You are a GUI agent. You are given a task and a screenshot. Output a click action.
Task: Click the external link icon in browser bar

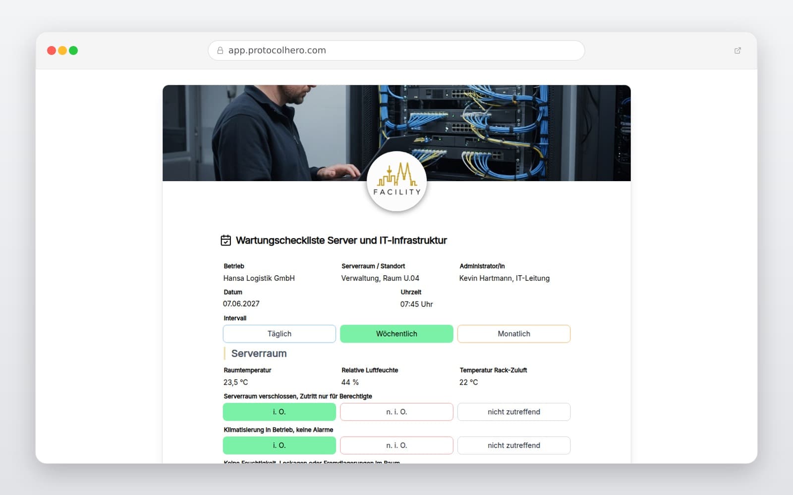[x=737, y=50]
